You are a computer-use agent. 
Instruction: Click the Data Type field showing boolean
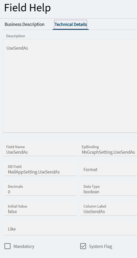109,189
